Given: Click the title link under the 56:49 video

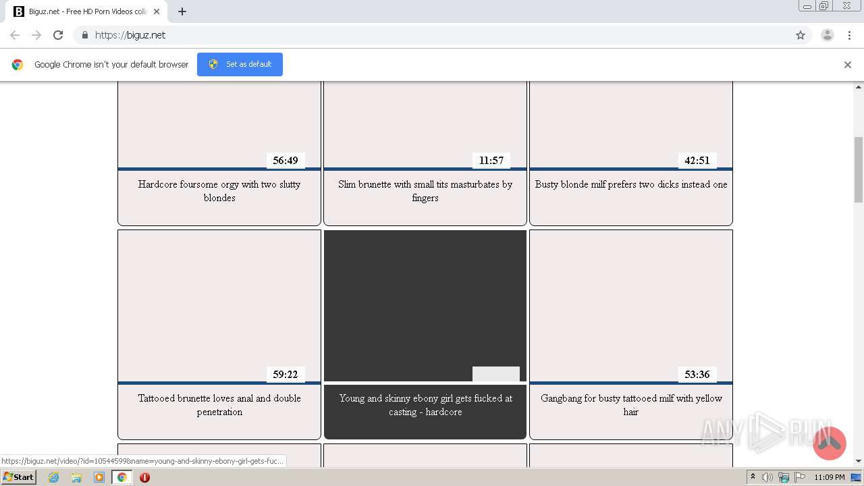Looking at the screenshot, I should click(x=219, y=191).
